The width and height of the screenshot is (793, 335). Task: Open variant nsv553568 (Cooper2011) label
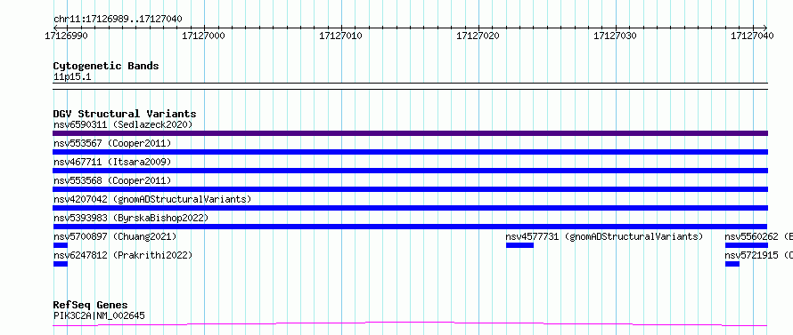point(112,180)
